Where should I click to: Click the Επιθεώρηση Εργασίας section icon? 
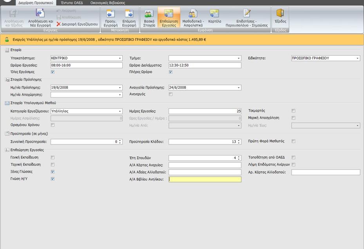point(7,150)
